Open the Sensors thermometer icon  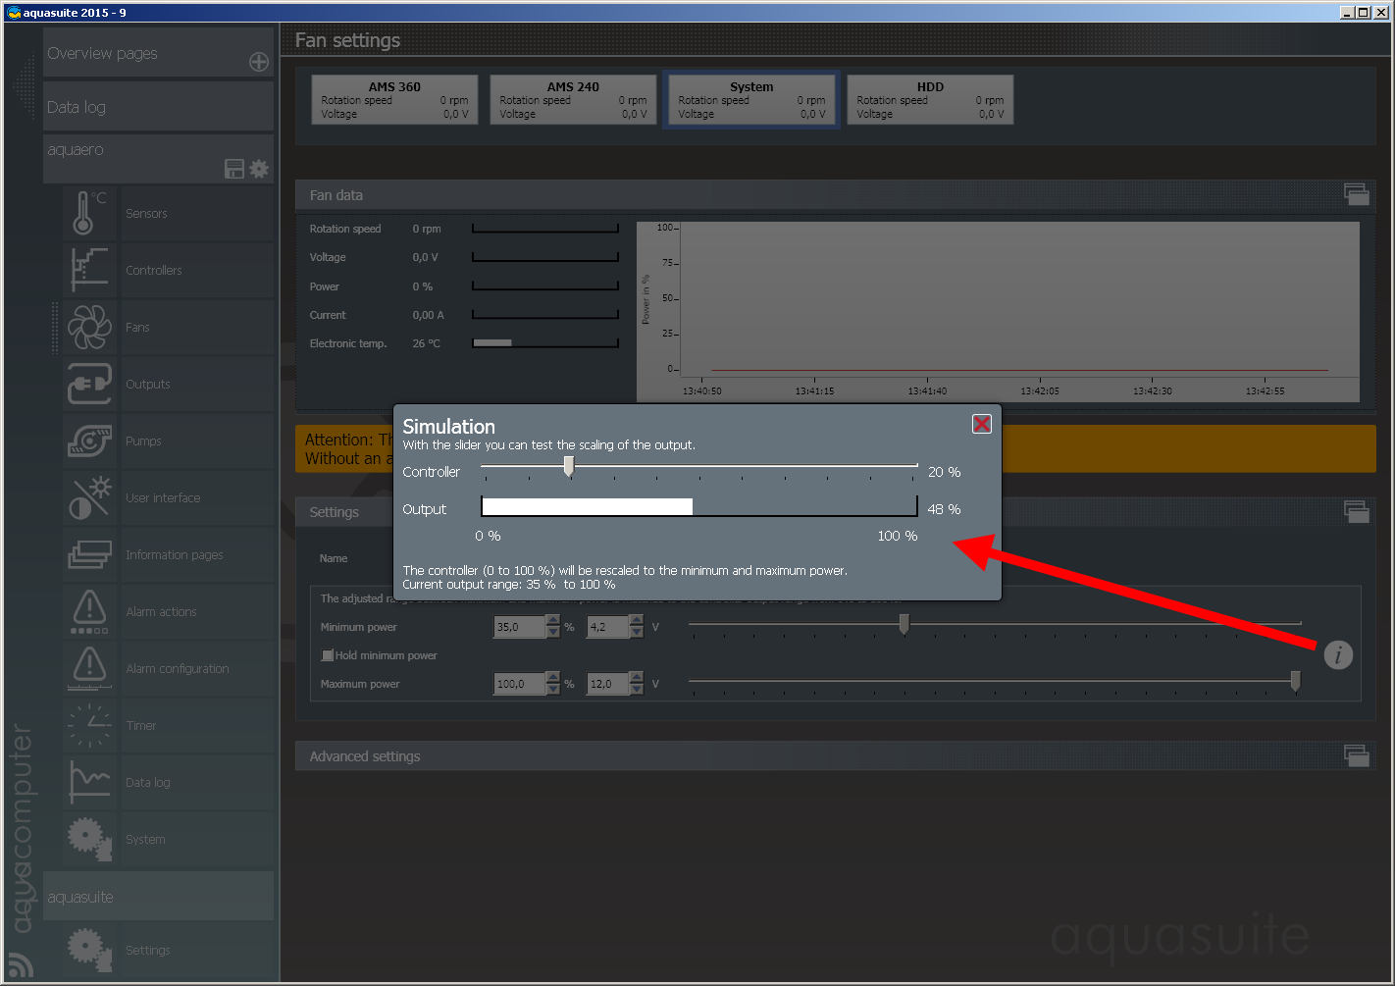[x=88, y=213]
